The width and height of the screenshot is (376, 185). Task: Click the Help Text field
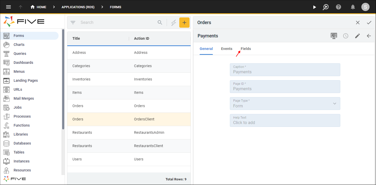tap(285, 120)
